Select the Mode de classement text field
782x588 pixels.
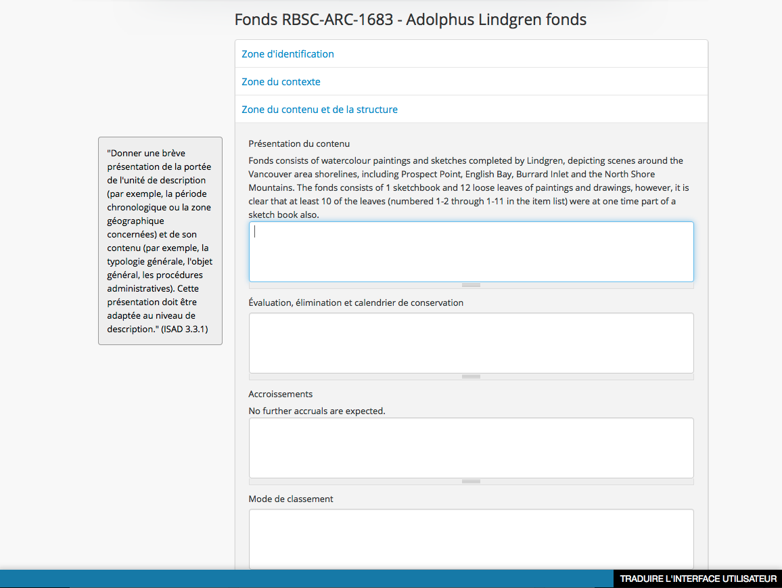(471, 539)
